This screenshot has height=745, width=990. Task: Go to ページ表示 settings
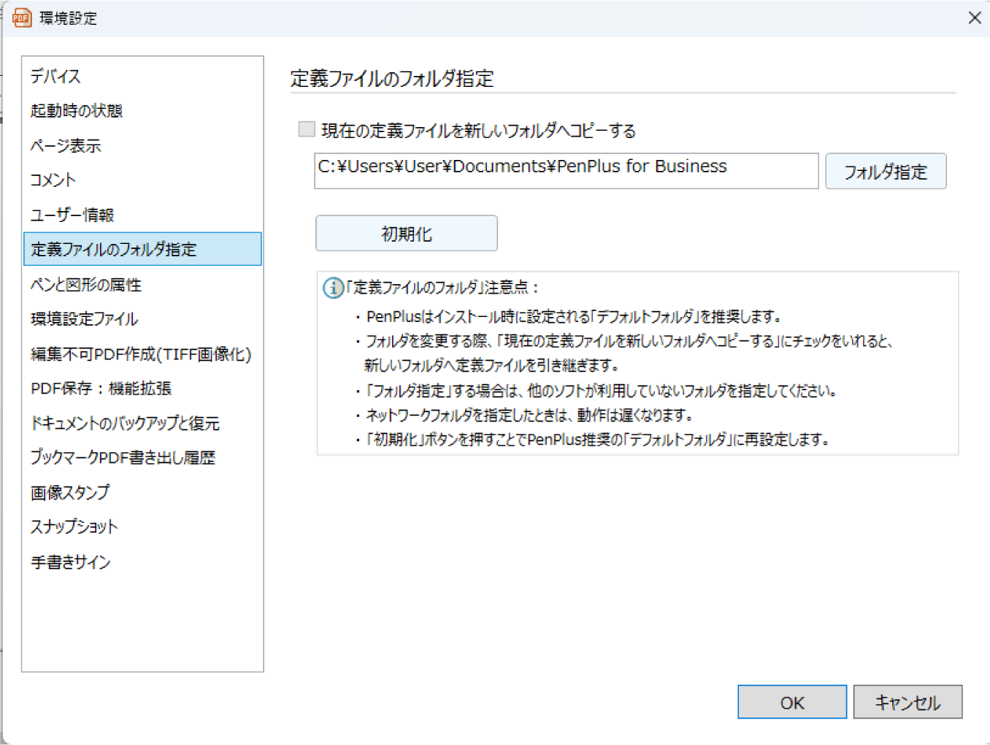(x=66, y=145)
